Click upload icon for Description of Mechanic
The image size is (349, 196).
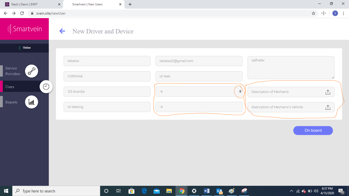[328, 92]
